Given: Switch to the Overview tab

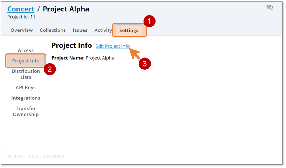Looking at the screenshot, I should point(22,30).
